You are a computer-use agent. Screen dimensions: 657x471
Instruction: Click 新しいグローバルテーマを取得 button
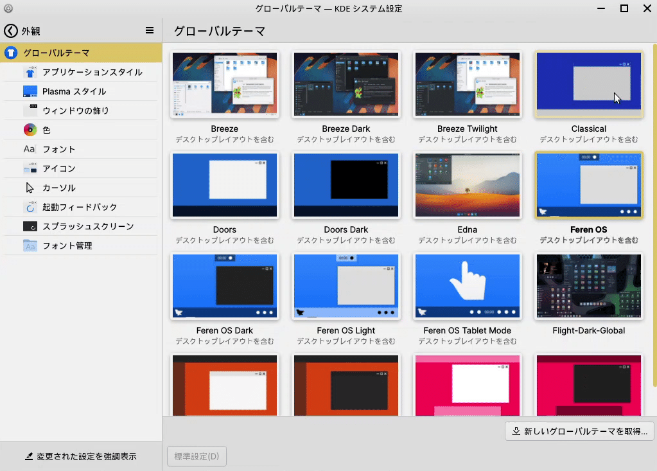click(x=579, y=431)
